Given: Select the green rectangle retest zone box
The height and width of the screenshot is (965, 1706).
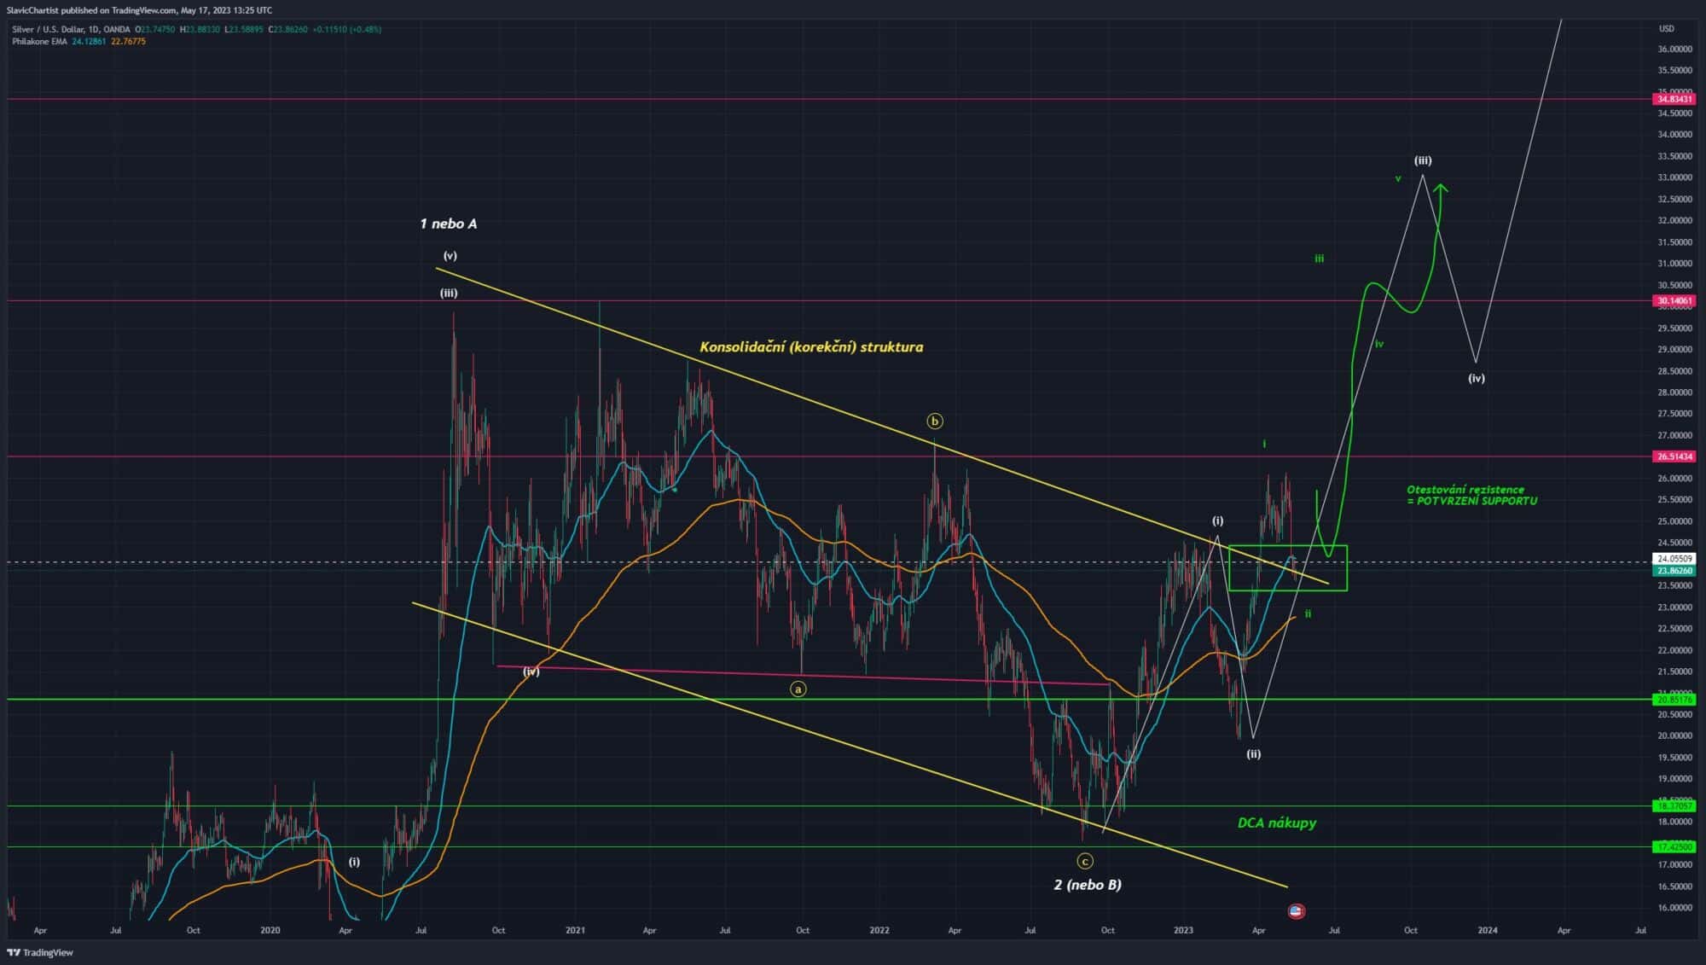Looking at the screenshot, I should (x=1288, y=568).
